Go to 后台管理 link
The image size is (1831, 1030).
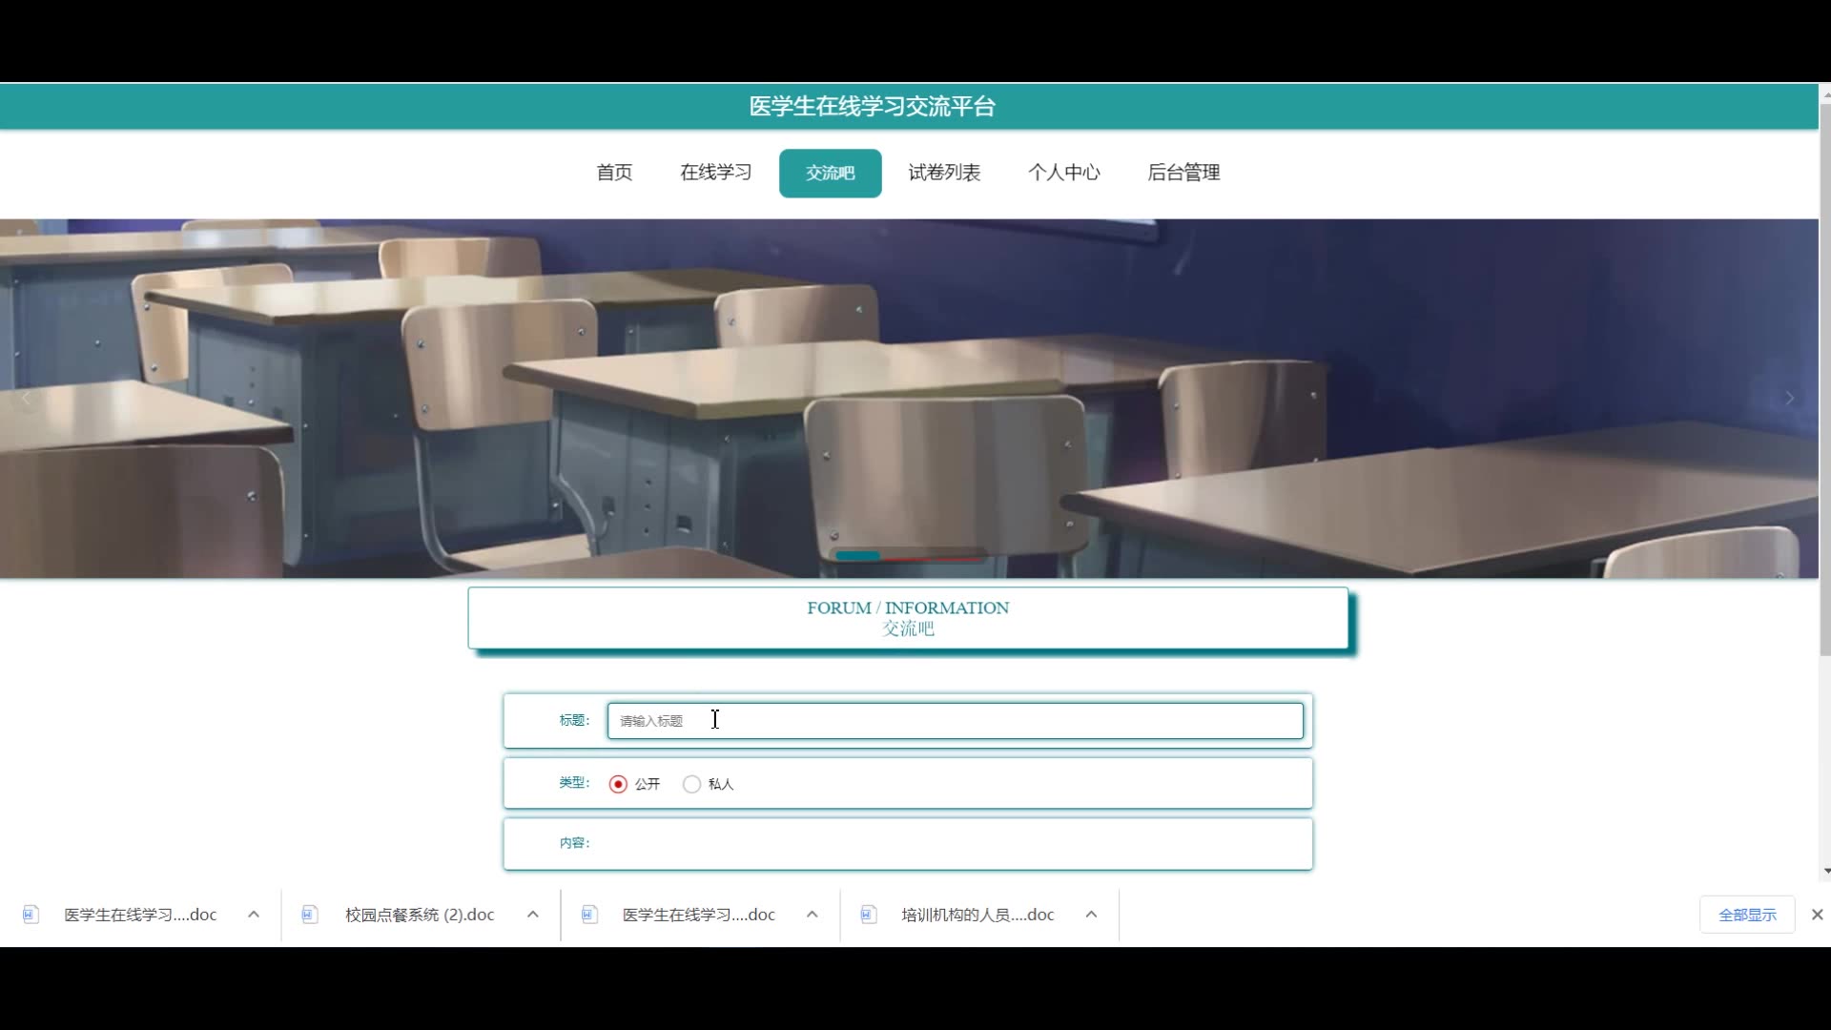click(1183, 173)
